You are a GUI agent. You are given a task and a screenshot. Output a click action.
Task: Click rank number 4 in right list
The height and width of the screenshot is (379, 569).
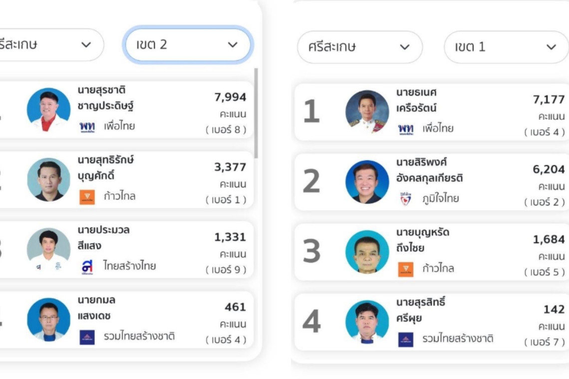[311, 322]
